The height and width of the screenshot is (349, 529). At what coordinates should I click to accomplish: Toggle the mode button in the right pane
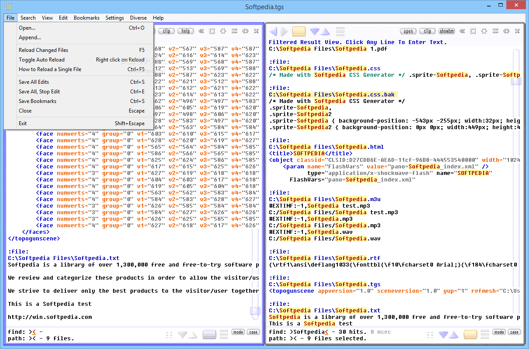(499, 332)
